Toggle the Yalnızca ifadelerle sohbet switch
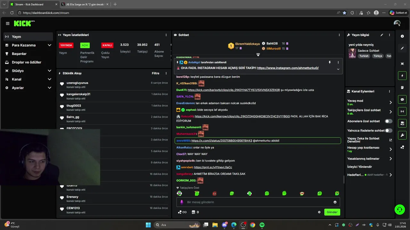410x230 pixels. coord(388,131)
